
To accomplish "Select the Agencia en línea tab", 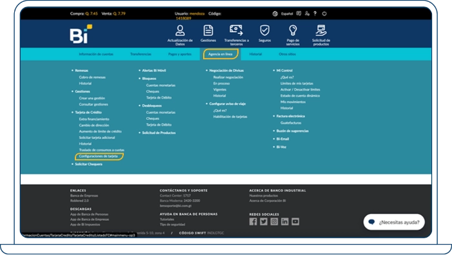I will pos(221,54).
